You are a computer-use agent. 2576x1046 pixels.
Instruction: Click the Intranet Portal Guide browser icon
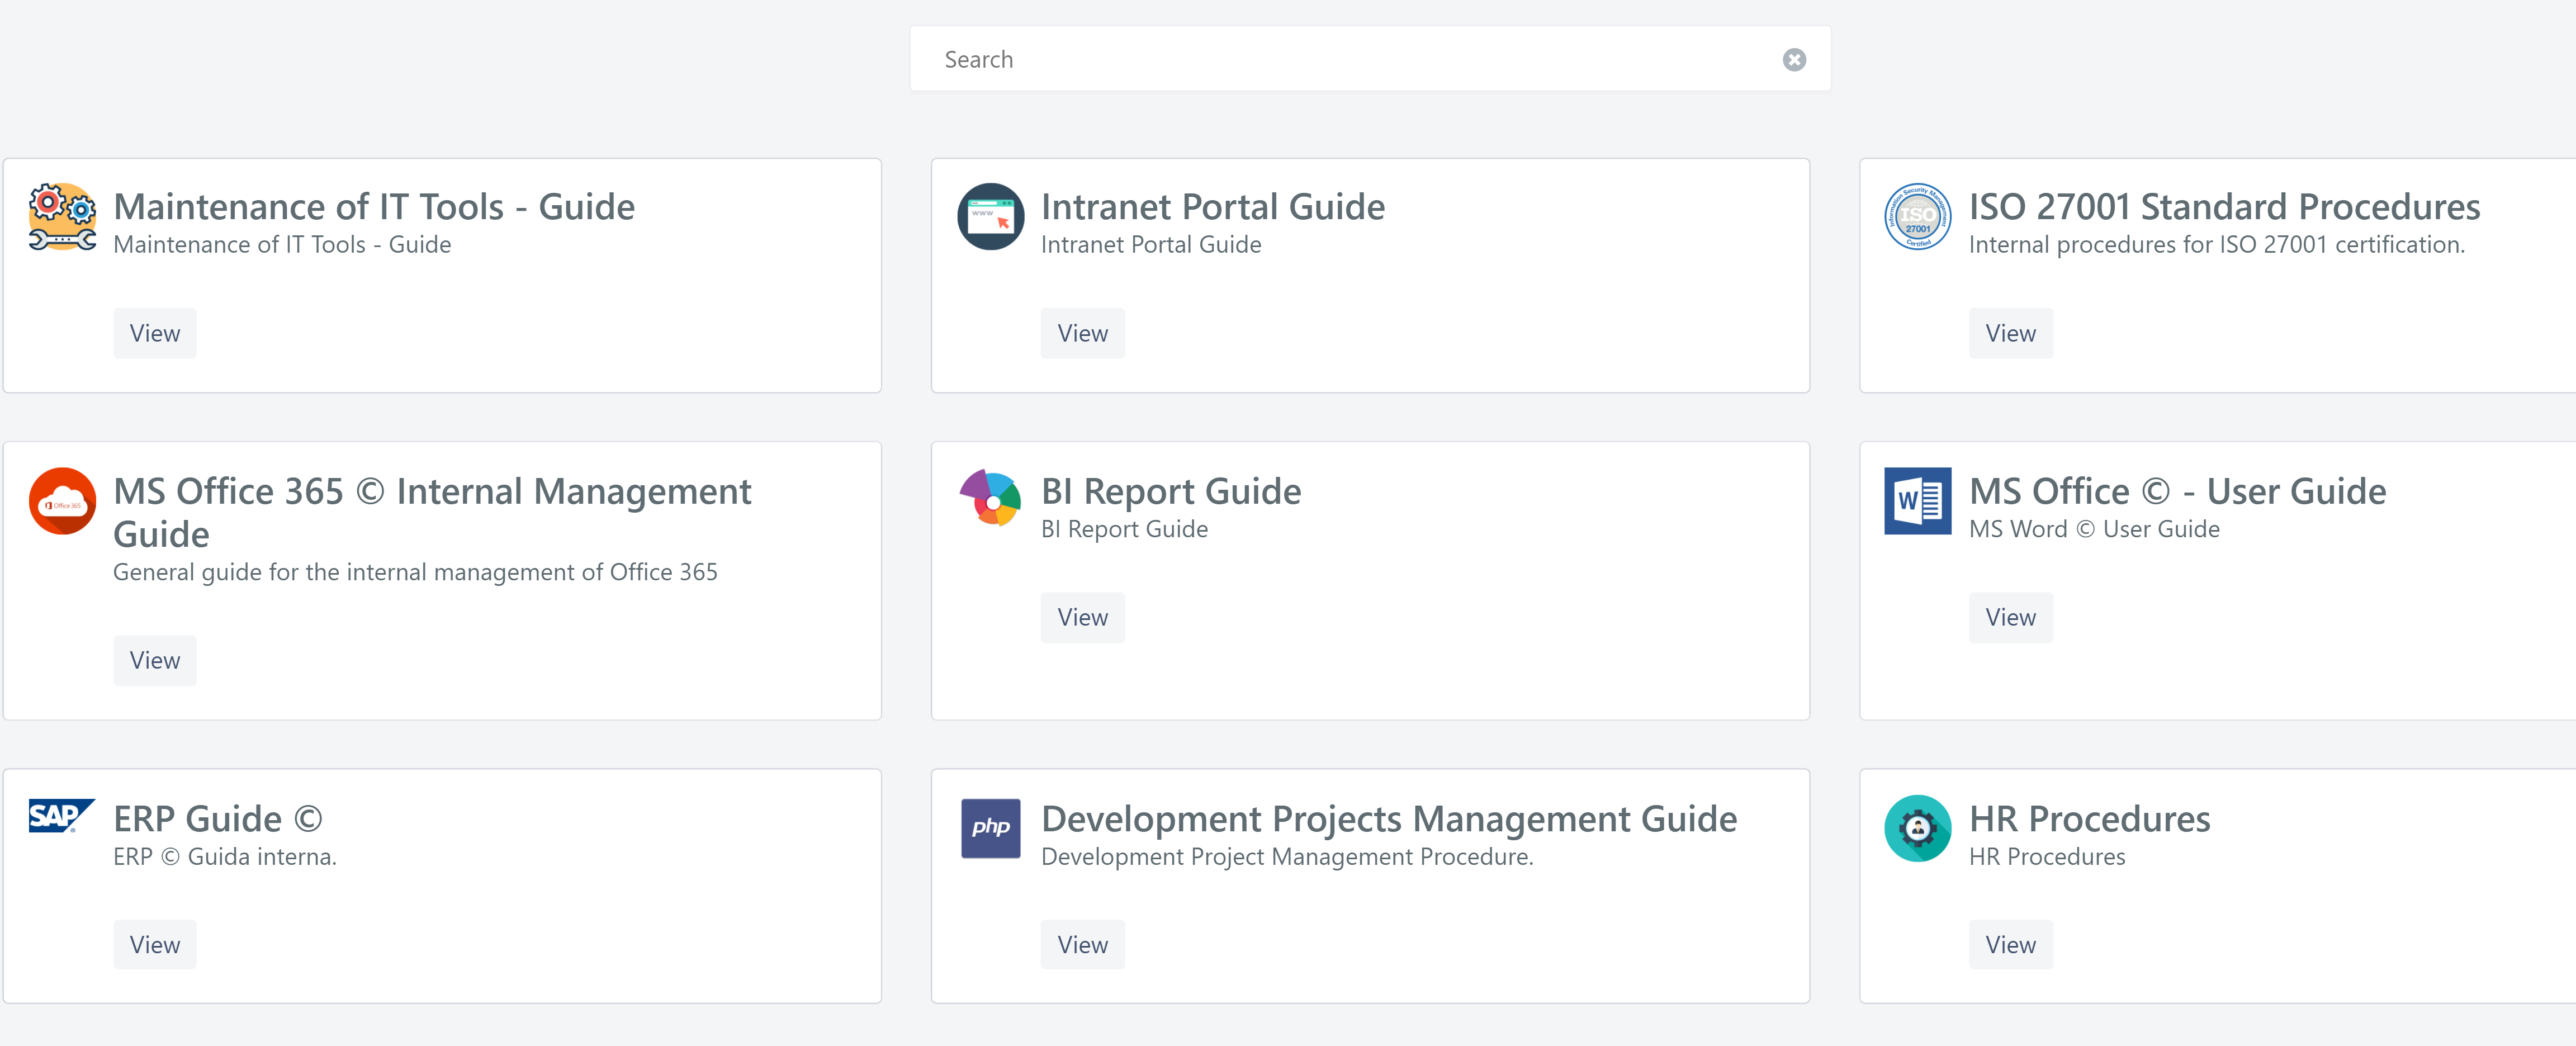[990, 216]
